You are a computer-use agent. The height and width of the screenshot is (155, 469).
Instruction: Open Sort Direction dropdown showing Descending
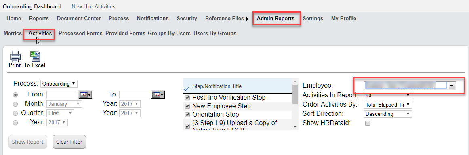(388, 114)
